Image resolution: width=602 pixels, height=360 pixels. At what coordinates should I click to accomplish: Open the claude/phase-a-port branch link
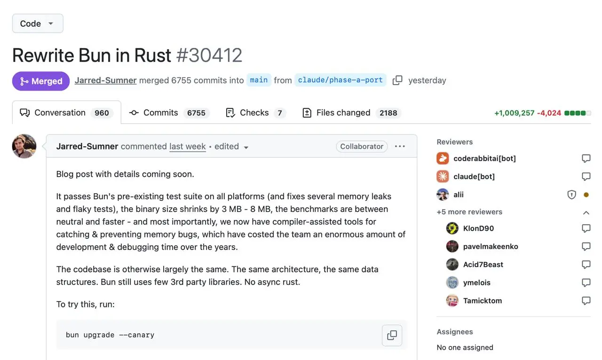(x=341, y=80)
